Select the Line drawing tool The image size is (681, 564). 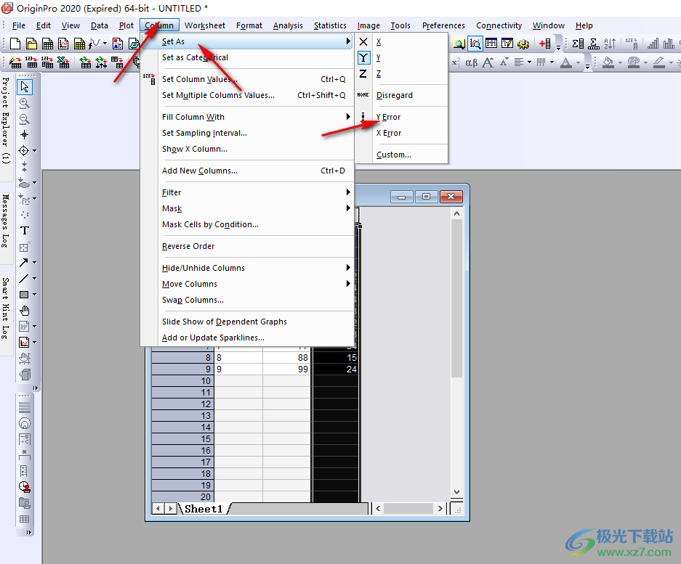(24, 279)
